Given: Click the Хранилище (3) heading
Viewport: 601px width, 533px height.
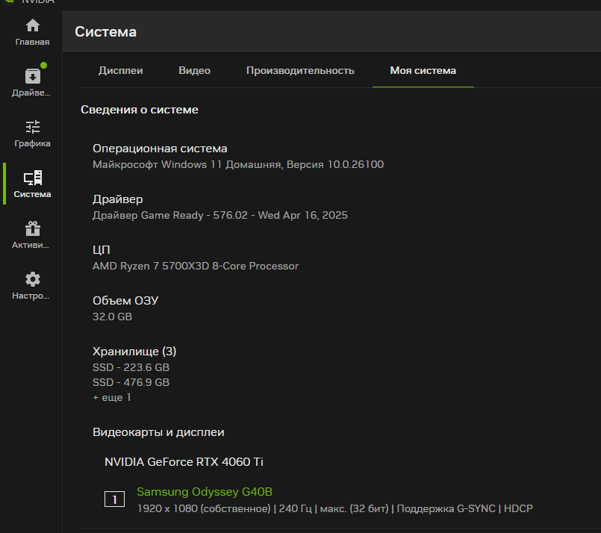Looking at the screenshot, I should (134, 352).
